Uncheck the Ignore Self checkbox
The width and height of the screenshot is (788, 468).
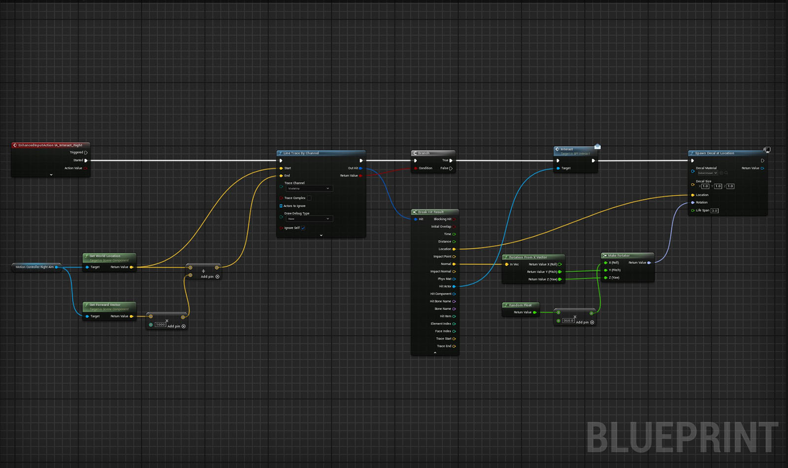point(303,228)
